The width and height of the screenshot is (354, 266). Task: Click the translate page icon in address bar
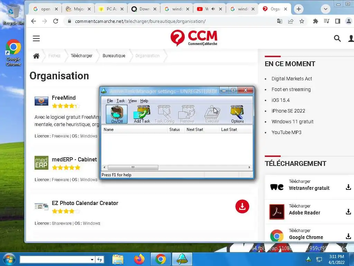pos(279,21)
